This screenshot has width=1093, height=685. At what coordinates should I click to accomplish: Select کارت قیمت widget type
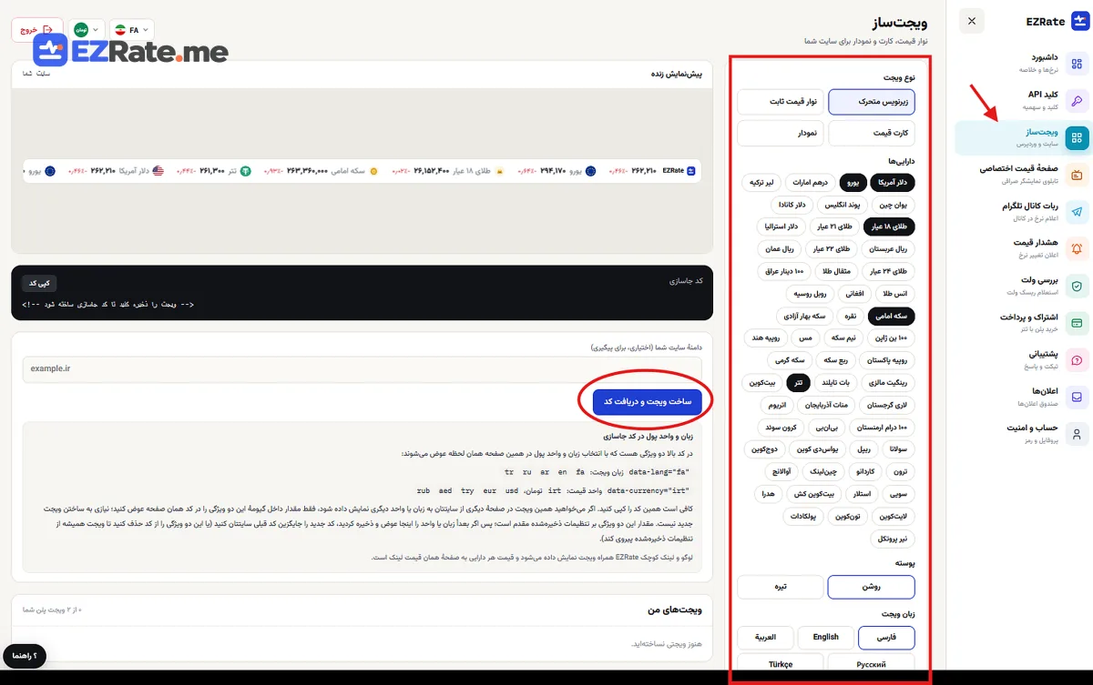click(x=871, y=133)
